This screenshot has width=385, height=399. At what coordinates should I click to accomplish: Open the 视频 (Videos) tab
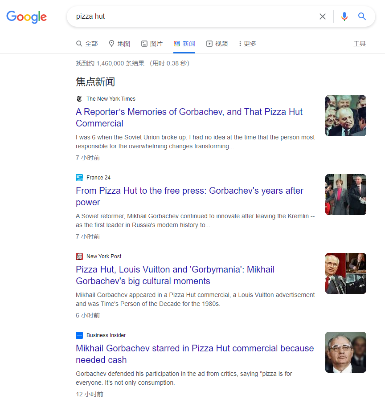pyautogui.click(x=217, y=44)
